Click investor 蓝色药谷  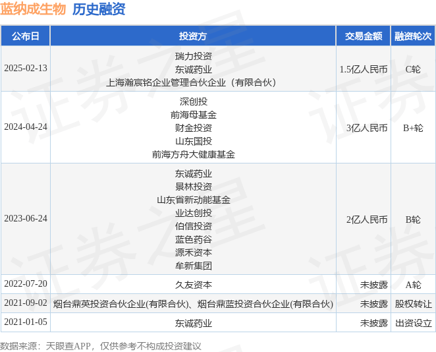point(193,239)
